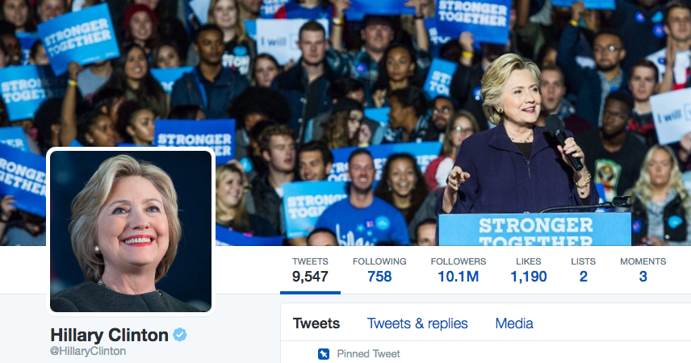Open the Tweets count 9,547 tab

[x=310, y=270]
